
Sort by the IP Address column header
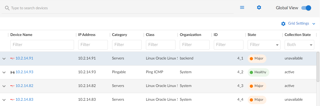pos(87,35)
